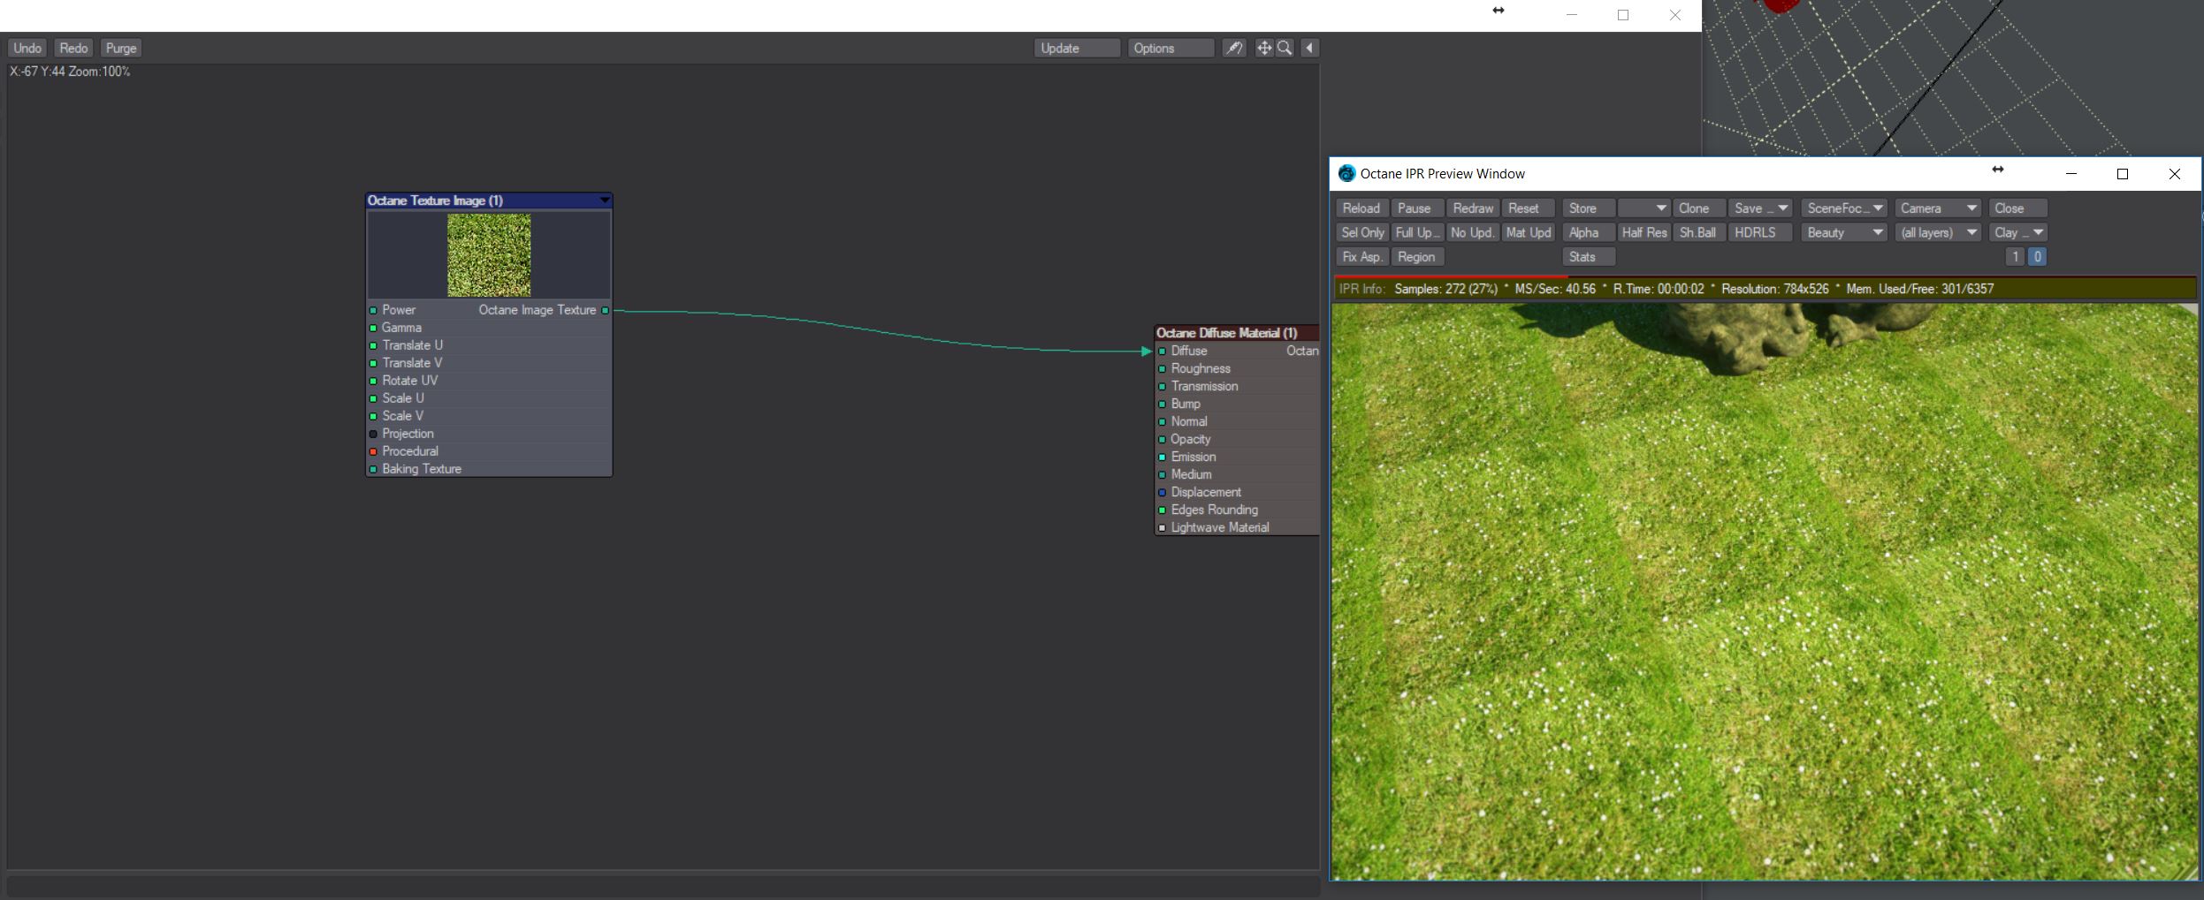Click the red Procedural input socket dot
This screenshot has height=900, width=2204.
(373, 452)
